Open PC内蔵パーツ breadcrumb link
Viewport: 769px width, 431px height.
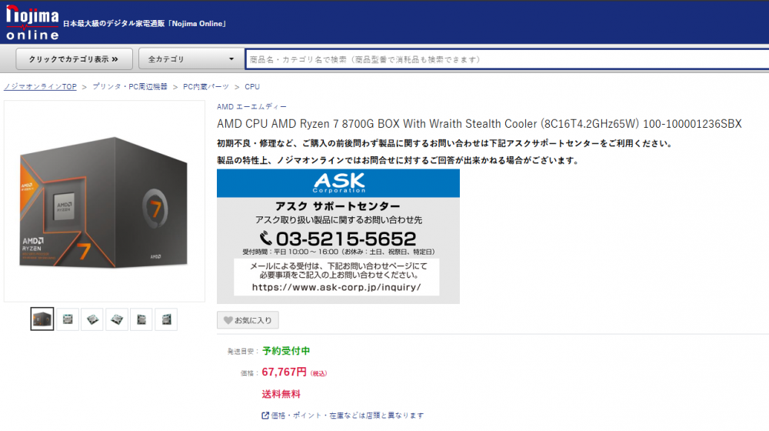206,86
